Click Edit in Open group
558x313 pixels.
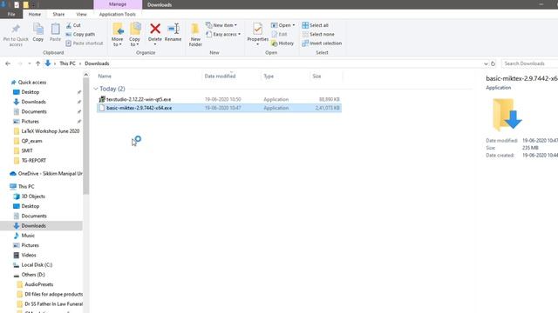[x=279, y=34]
